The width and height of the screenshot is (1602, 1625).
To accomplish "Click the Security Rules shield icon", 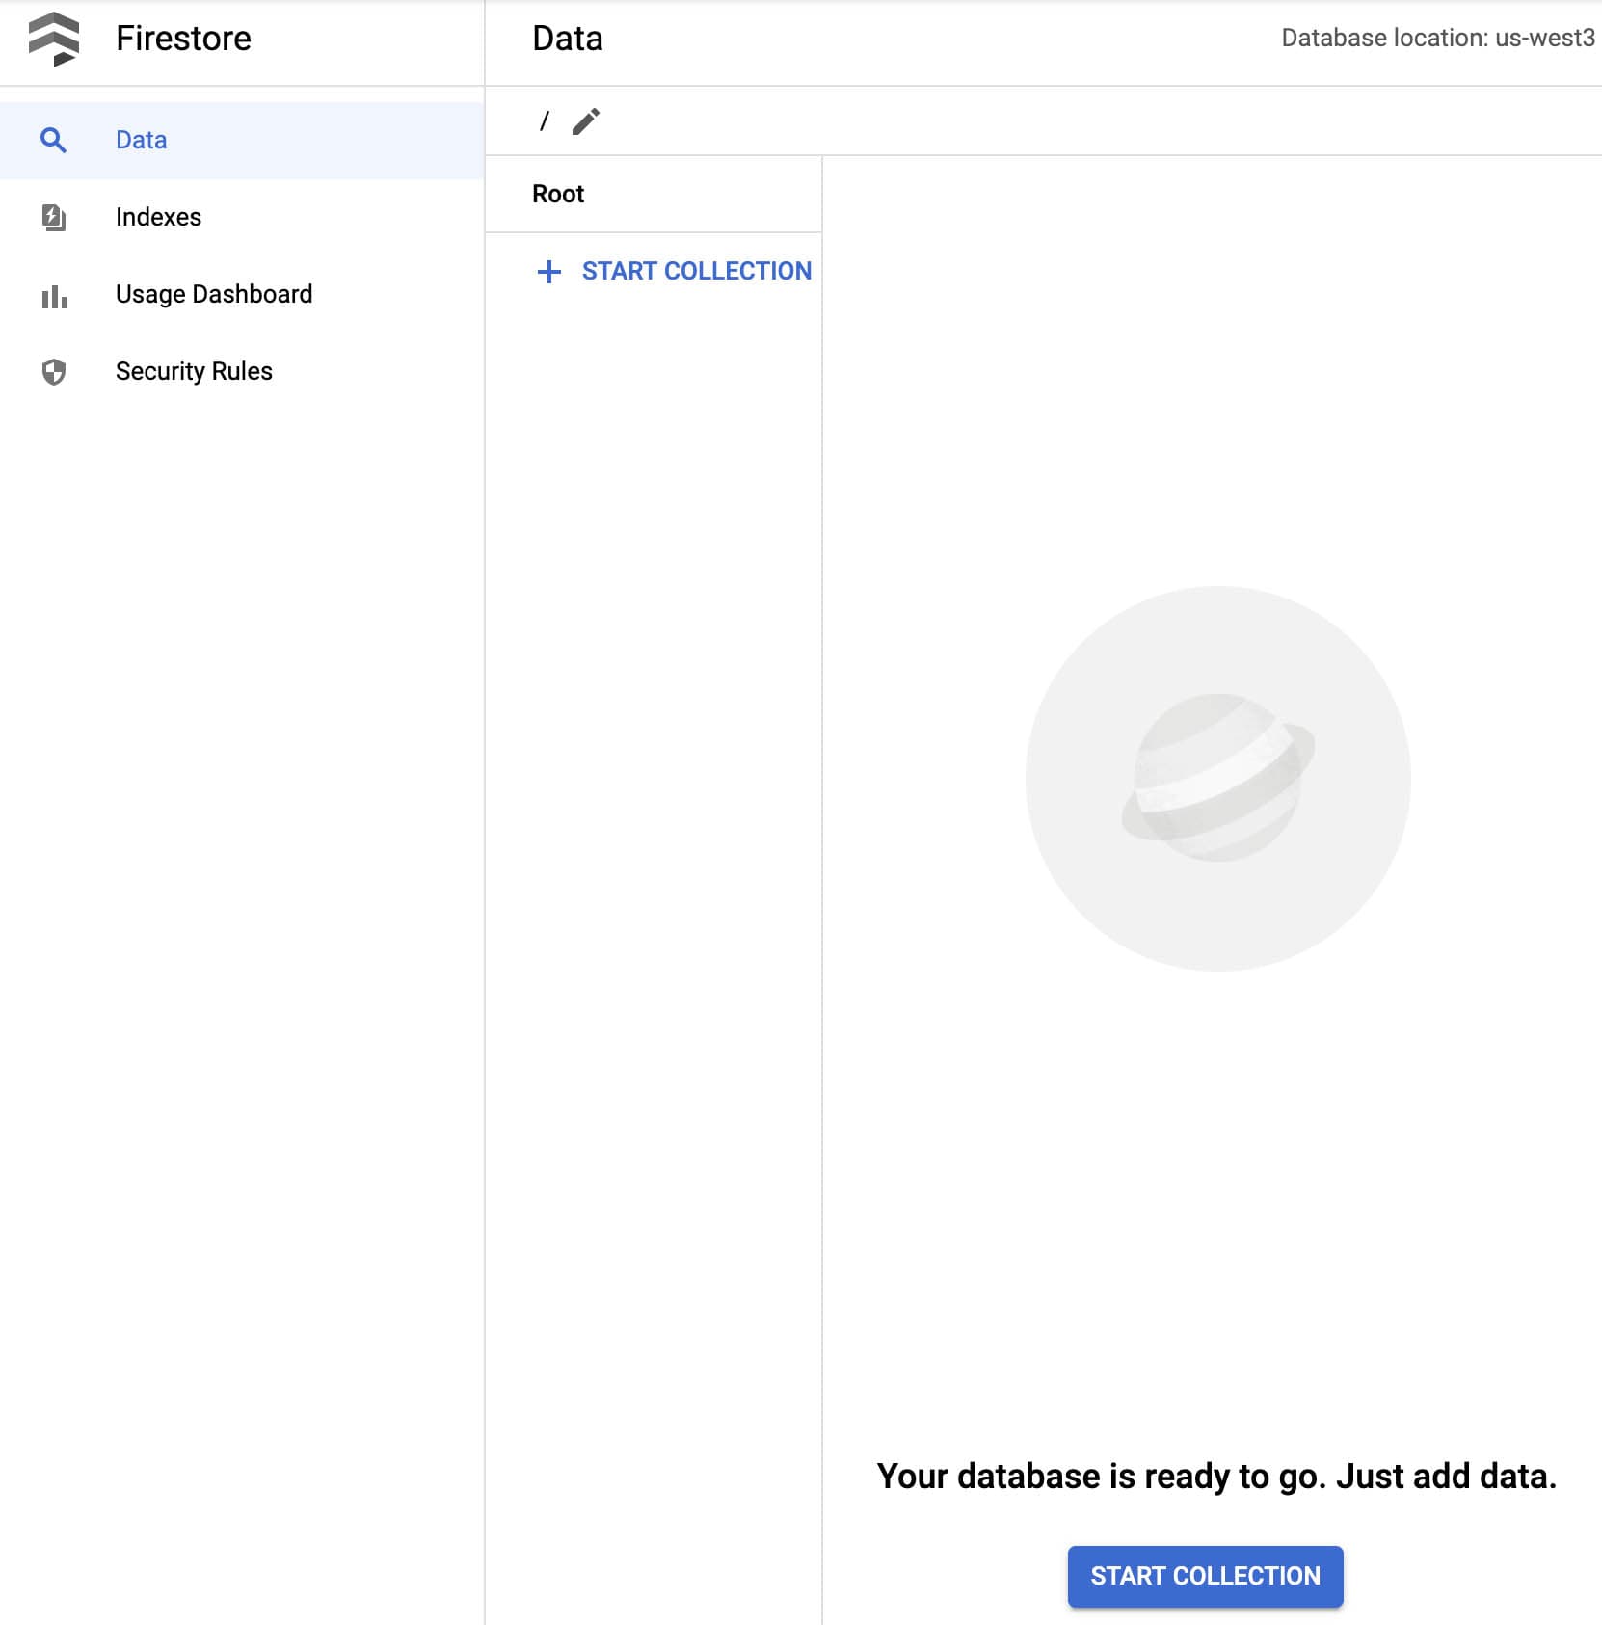I will pyautogui.click(x=54, y=372).
